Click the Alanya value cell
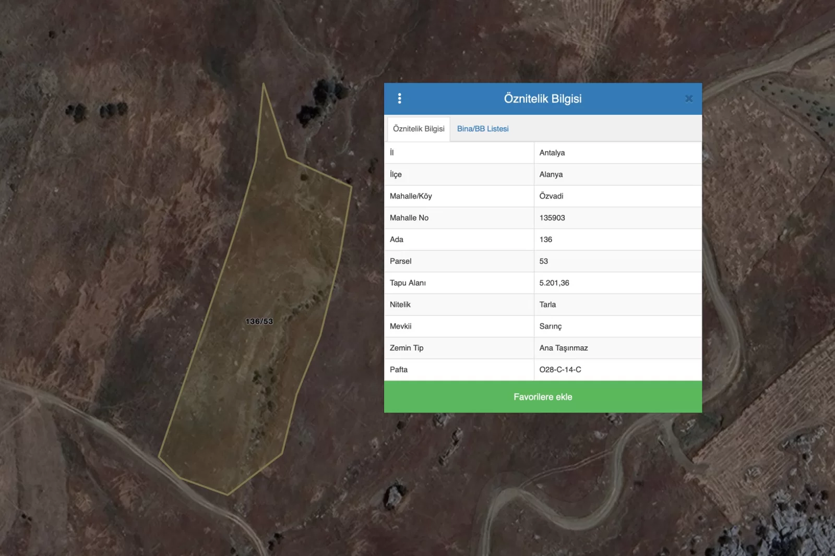Viewport: 835px width, 556px height. [x=618, y=175]
